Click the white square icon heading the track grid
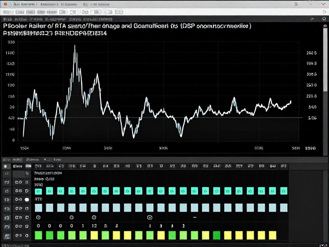The image size is (329, 247). pos(6,166)
